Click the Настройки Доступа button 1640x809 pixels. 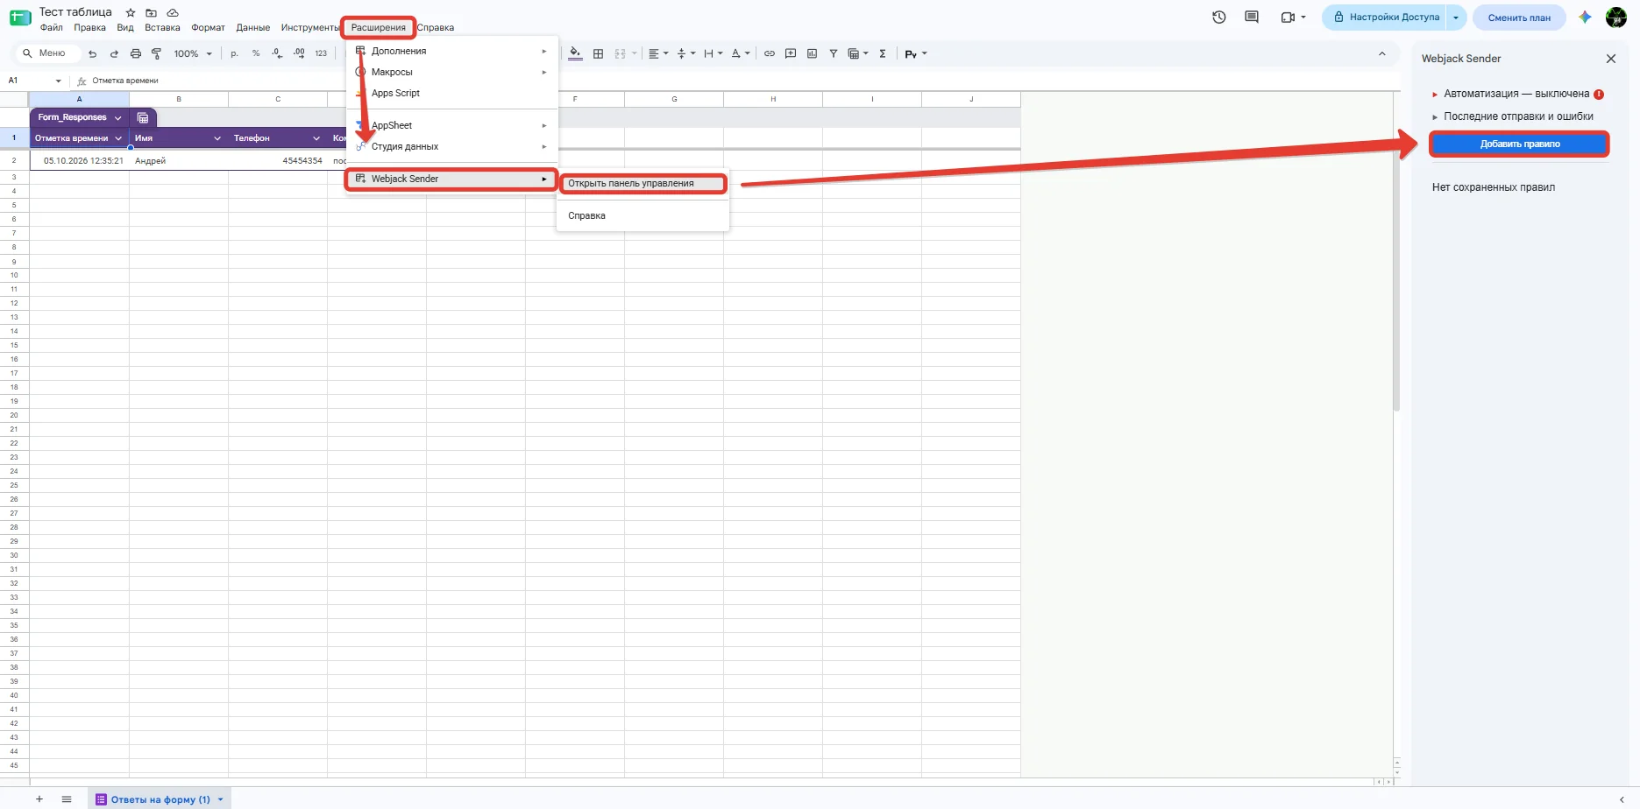pyautogui.click(x=1385, y=18)
